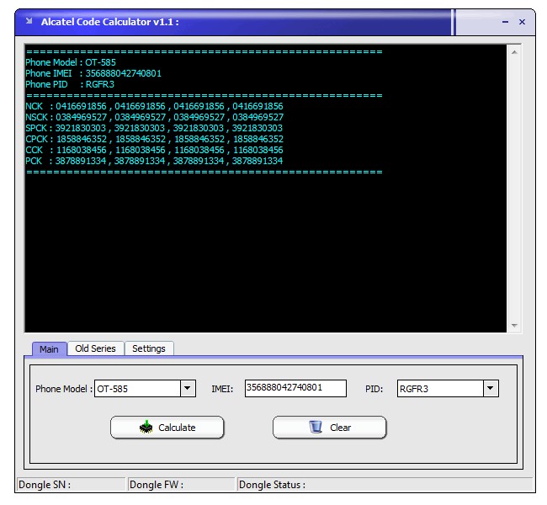
Task: Click the chip icon on Calculate button
Action: point(146,427)
